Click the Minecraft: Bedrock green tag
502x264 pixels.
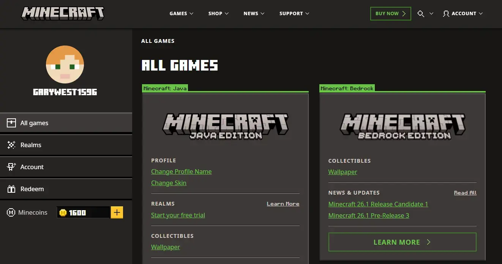[x=347, y=88]
